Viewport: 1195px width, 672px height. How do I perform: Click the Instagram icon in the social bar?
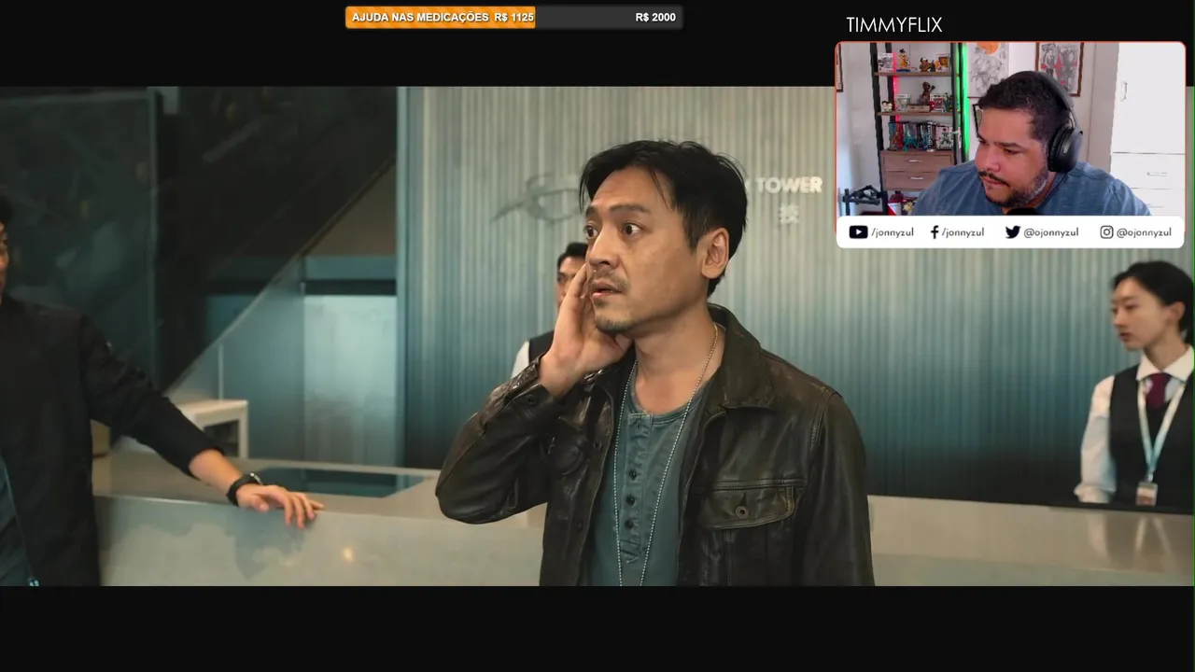coord(1106,232)
